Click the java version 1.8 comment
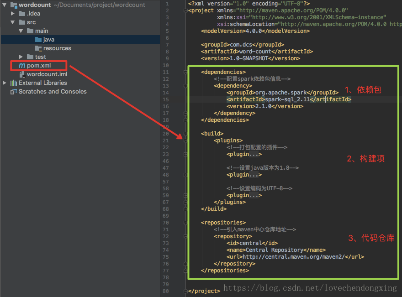This screenshot has height=297, width=402. (x=263, y=168)
